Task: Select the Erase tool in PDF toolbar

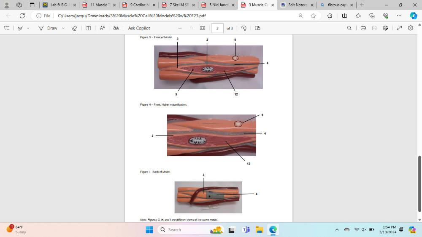Action: [x=74, y=28]
